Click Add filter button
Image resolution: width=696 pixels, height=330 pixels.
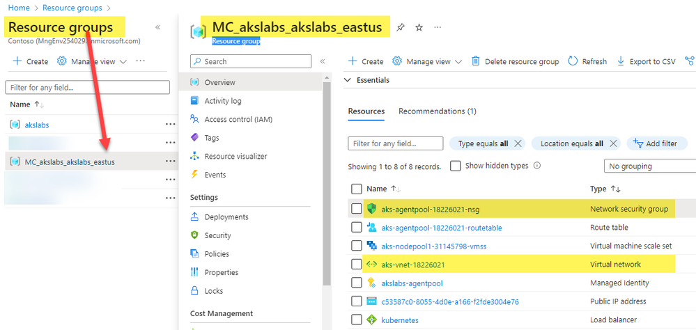[657, 143]
